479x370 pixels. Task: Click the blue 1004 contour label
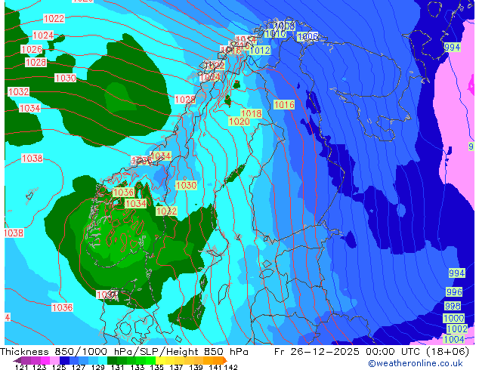click(x=453, y=339)
